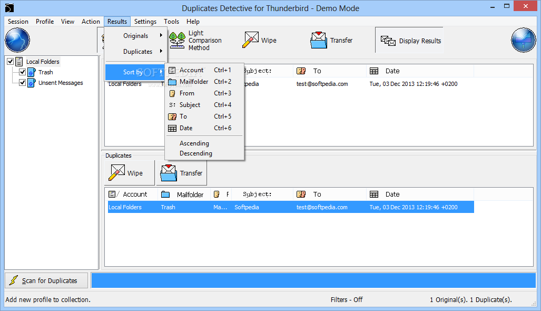The image size is (541, 311).
Task: Click the Duplicates panel Transfer button label
Action: [191, 173]
